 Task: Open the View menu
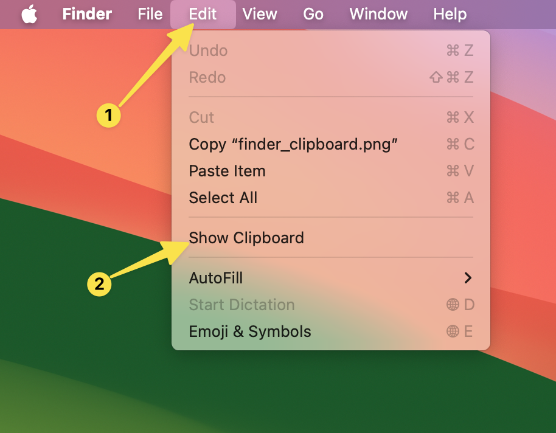[260, 14]
